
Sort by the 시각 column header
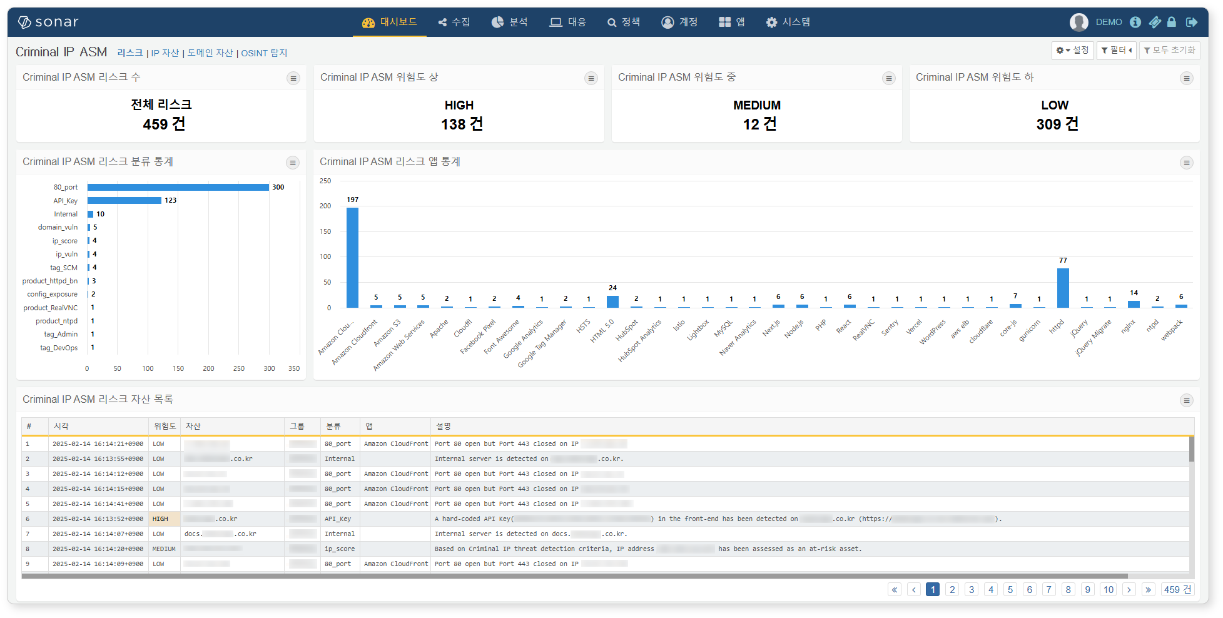point(99,426)
